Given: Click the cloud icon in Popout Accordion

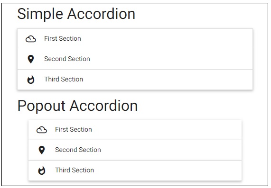Looking at the screenshot, I should [42, 130].
